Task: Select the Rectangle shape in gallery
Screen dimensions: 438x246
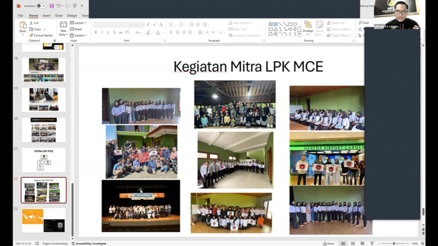Action: 290,24
